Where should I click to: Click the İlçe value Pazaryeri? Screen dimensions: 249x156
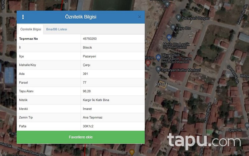[89, 56]
